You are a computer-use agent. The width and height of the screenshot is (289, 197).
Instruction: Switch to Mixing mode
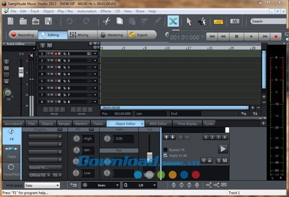pyautogui.click(x=82, y=35)
